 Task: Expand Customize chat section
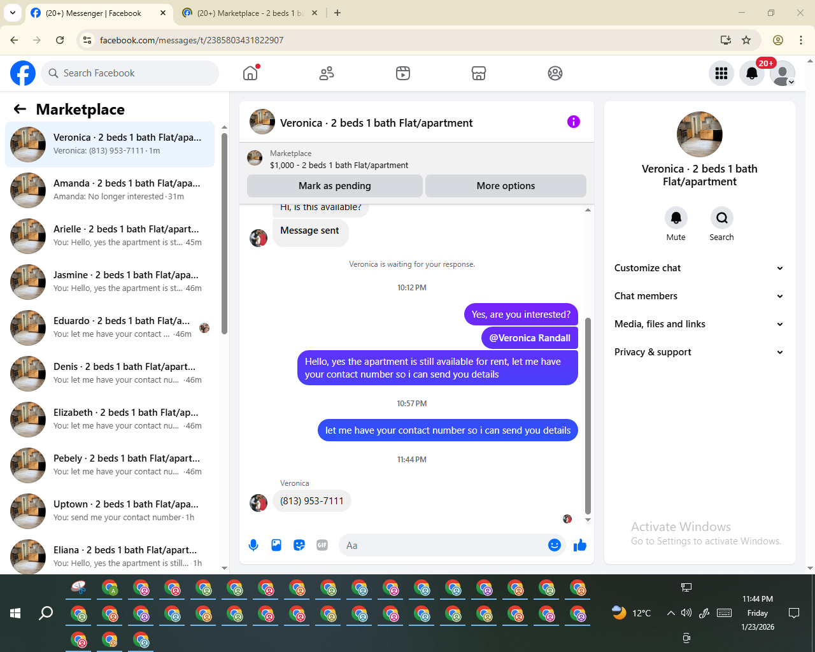(699, 268)
